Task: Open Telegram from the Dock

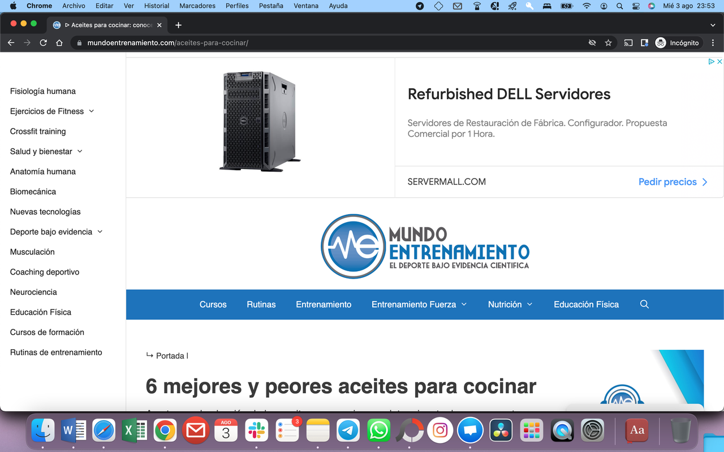Action: pos(348,431)
